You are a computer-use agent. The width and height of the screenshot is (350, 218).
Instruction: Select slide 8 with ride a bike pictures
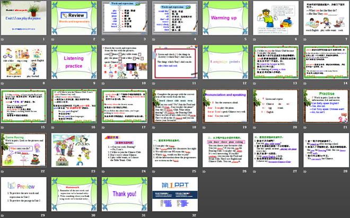(24, 62)
